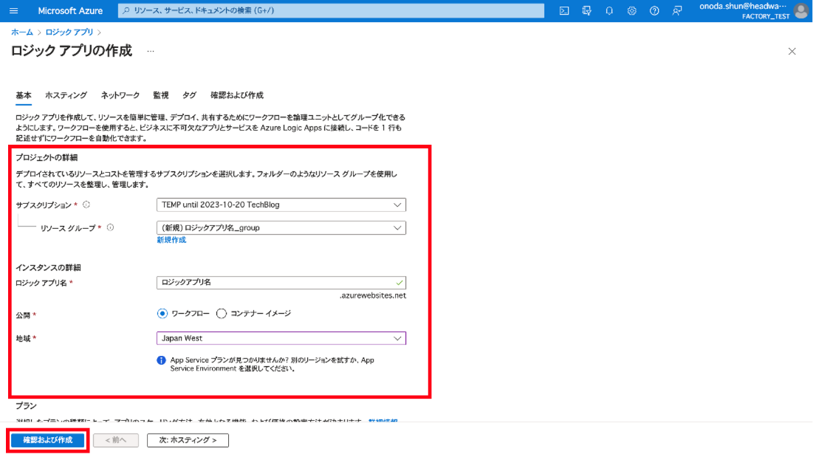Click the ロジック アプリ名 input field
Image resolution: width=813 pixels, height=457 pixels.
tap(281, 282)
